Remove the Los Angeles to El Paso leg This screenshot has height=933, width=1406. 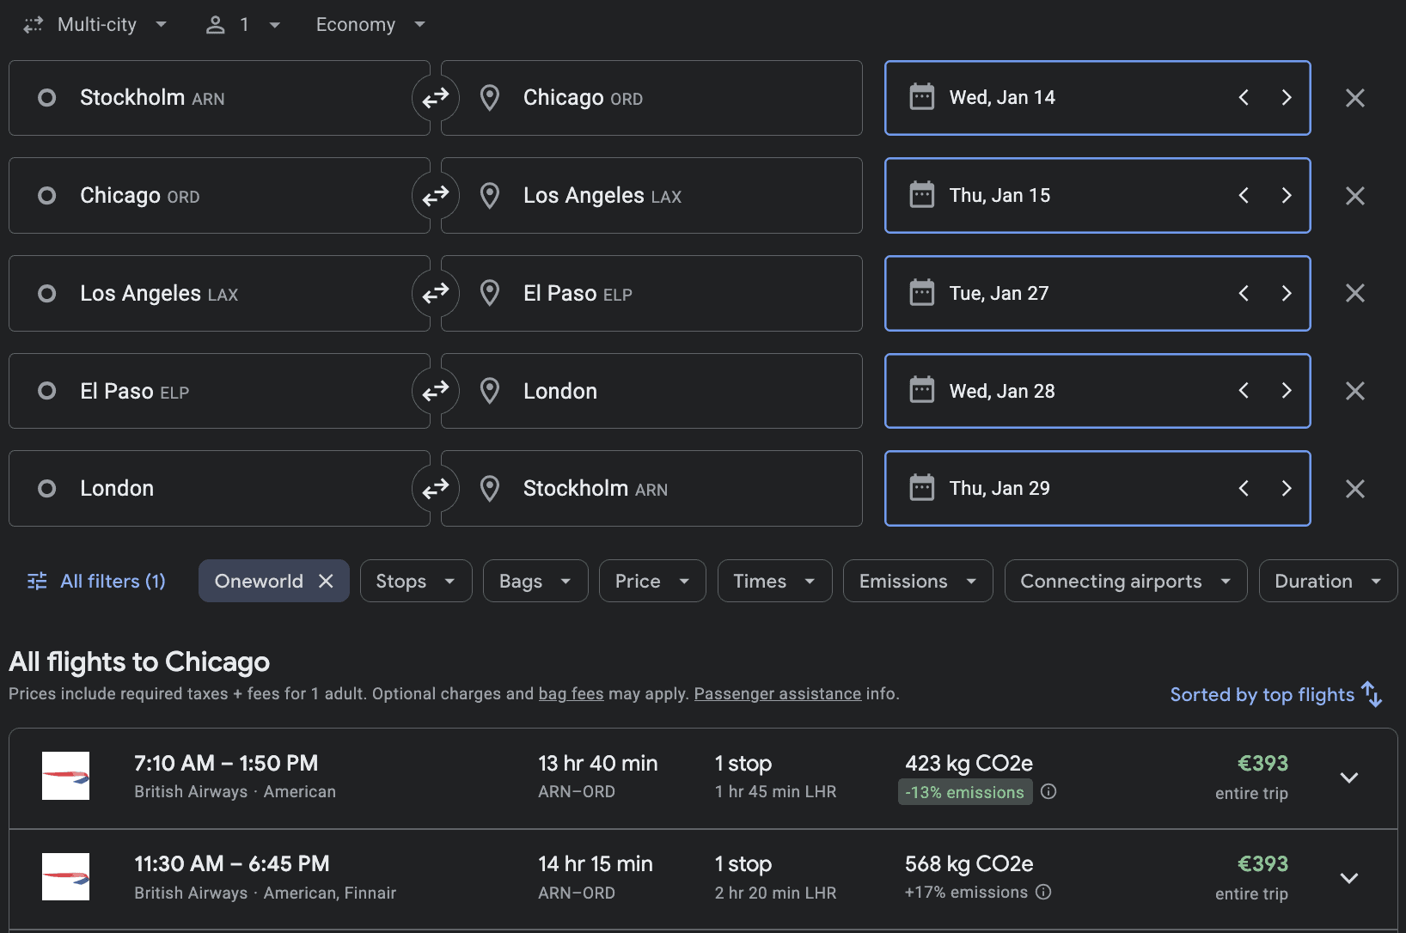point(1354,294)
